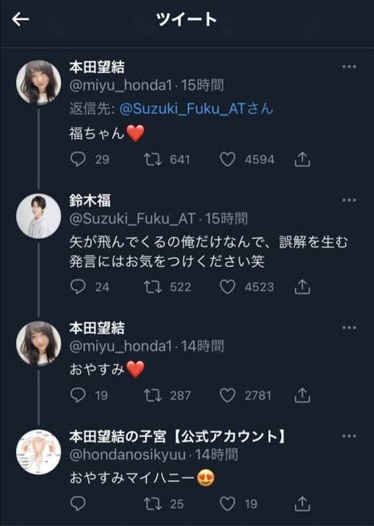Image resolution: width=374 pixels, height=526 pixels.
Task: Open more options on 鈴木福's tweet
Action: click(349, 200)
